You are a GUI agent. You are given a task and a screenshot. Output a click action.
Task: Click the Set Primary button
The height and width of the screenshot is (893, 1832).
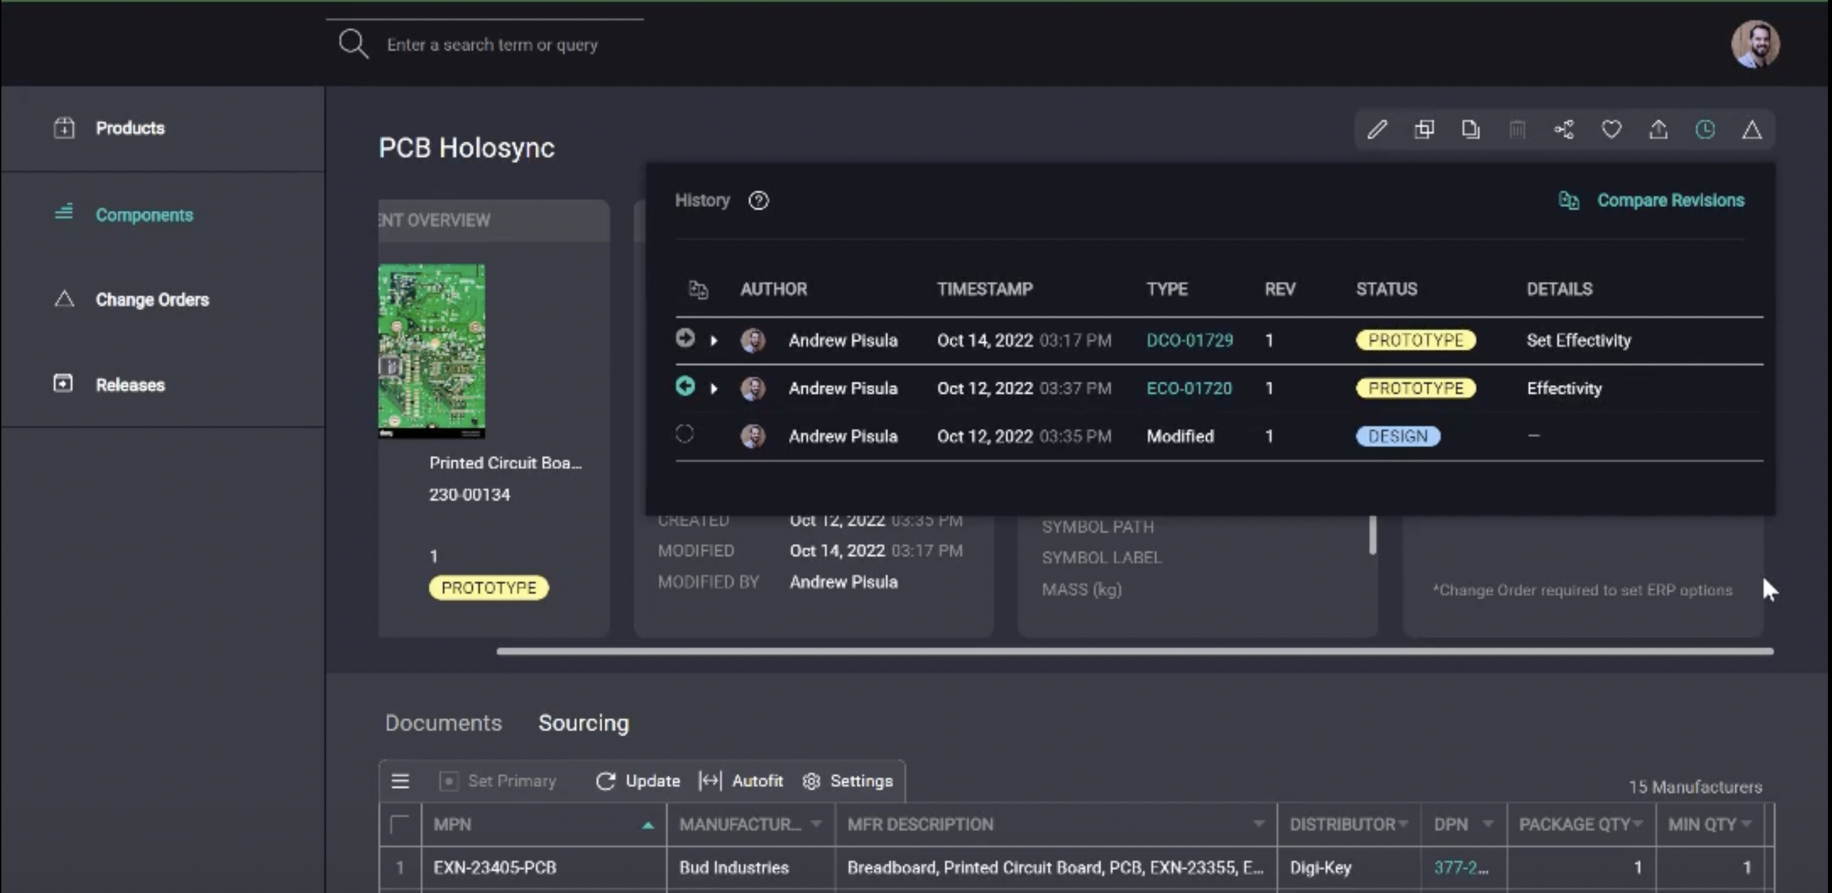tap(498, 781)
